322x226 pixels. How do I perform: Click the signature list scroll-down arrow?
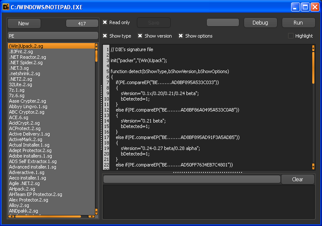point(96,211)
